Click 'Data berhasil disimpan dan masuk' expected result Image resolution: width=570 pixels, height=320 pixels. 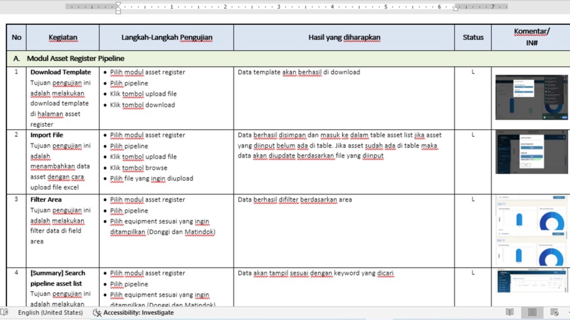(x=340, y=146)
